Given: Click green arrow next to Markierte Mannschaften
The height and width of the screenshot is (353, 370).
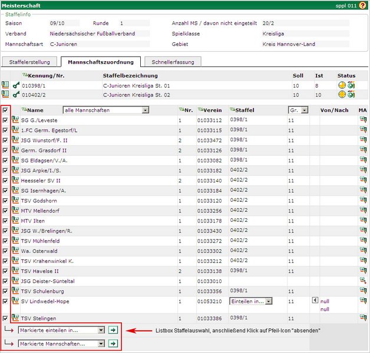Looking at the screenshot, I should 113,344.
